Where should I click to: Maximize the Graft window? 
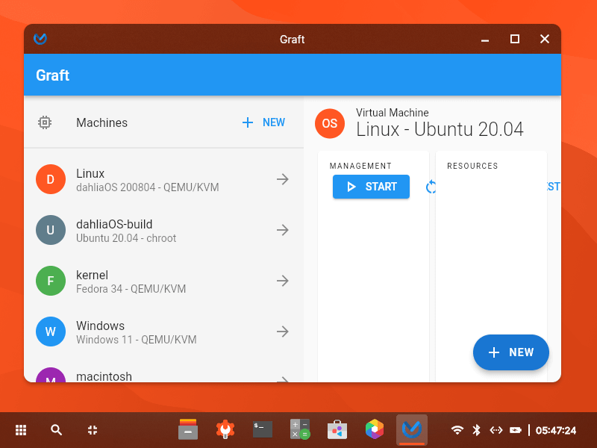click(515, 39)
